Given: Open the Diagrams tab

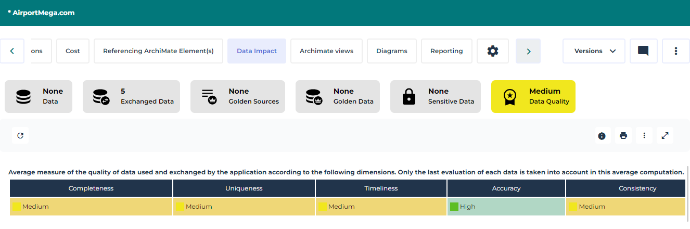Looking at the screenshot, I should (x=391, y=51).
